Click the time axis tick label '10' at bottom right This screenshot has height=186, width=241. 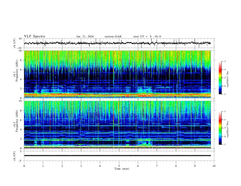(214, 166)
